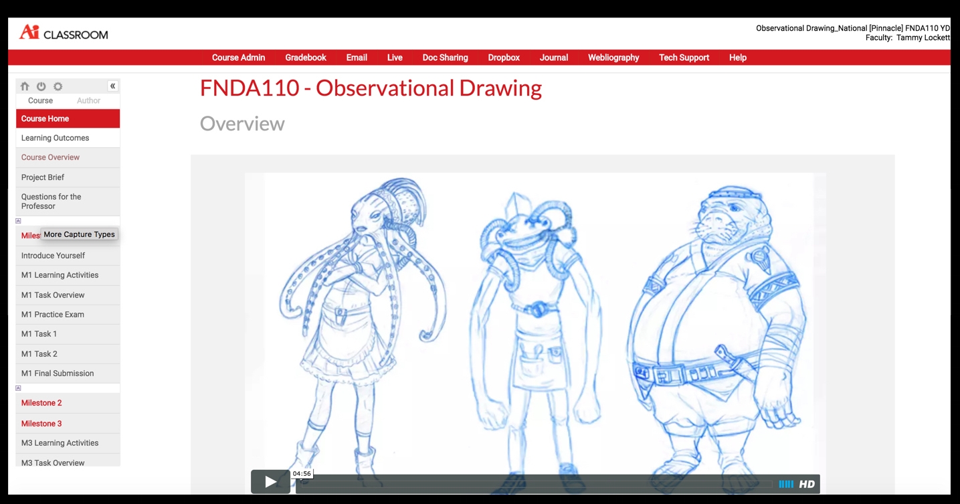
Task: Click the power icon in the sidebar
Action: click(x=41, y=86)
